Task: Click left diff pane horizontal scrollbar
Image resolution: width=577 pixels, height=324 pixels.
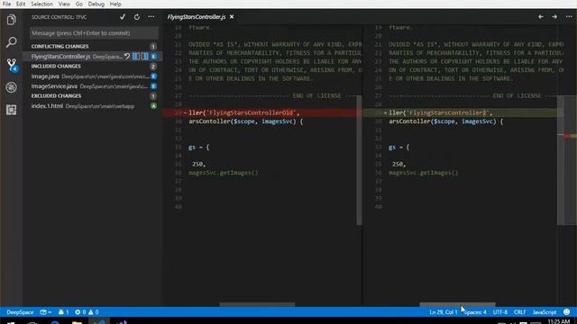Action: pyautogui.click(x=257, y=304)
